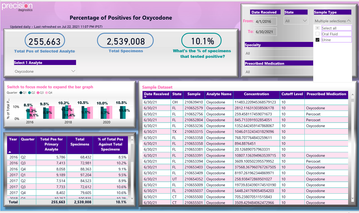Click the Sample Dataset scroll up arrow
The height and width of the screenshot is (213, 359).
coord(352,94)
